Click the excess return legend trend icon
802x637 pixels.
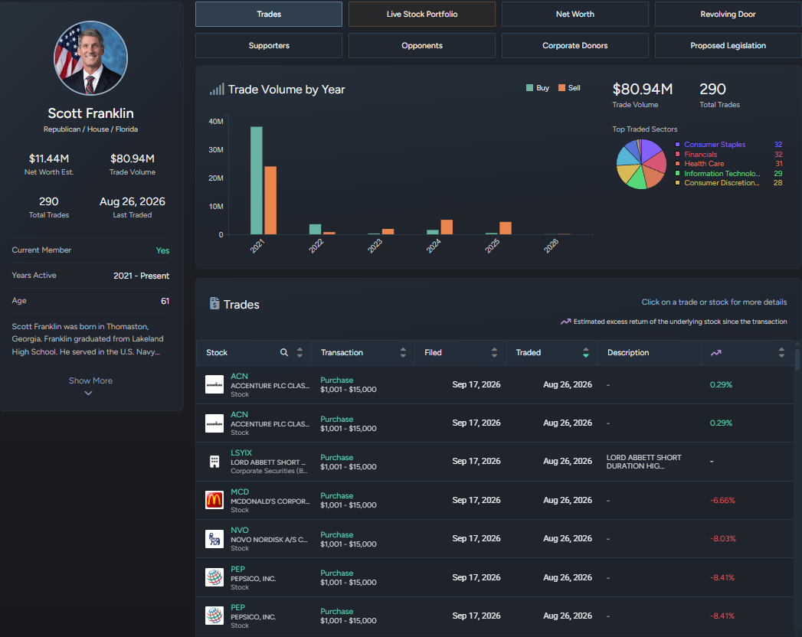[566, 322]
